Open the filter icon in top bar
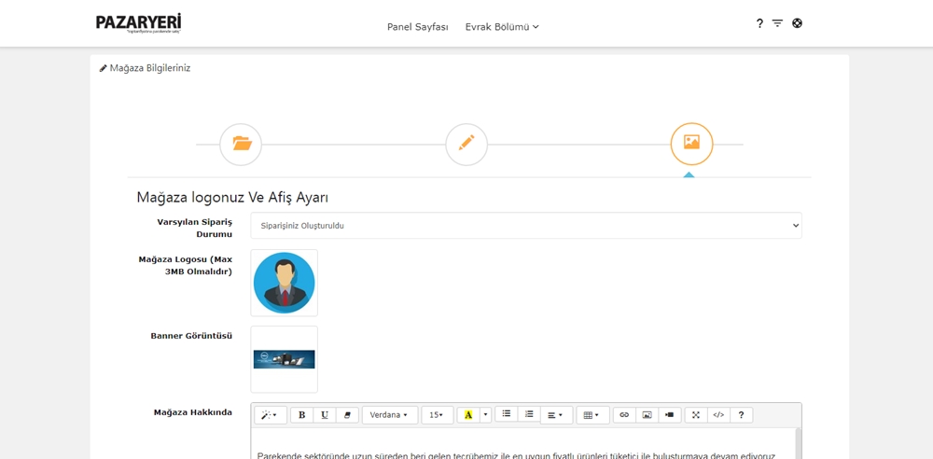Image resolution: width=933 pixels, height=459 pixels. coord(777,23)
